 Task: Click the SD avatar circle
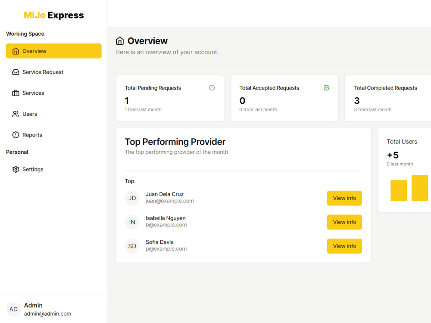coord(132,246)
